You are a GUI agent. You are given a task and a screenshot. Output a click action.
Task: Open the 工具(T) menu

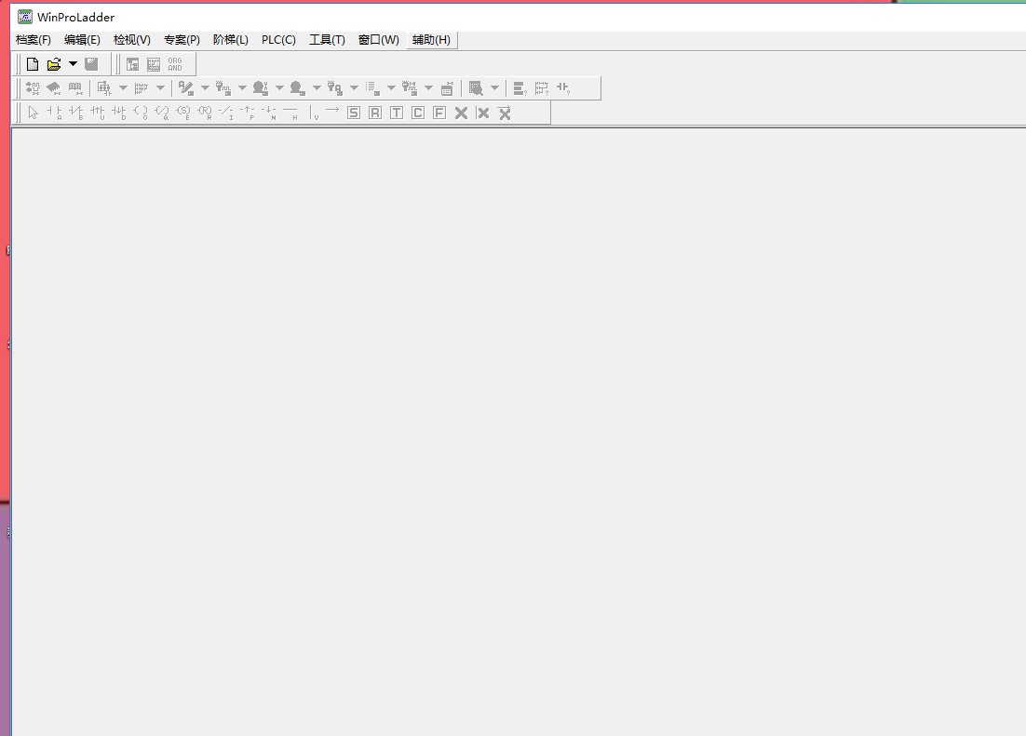pos(327,40)
